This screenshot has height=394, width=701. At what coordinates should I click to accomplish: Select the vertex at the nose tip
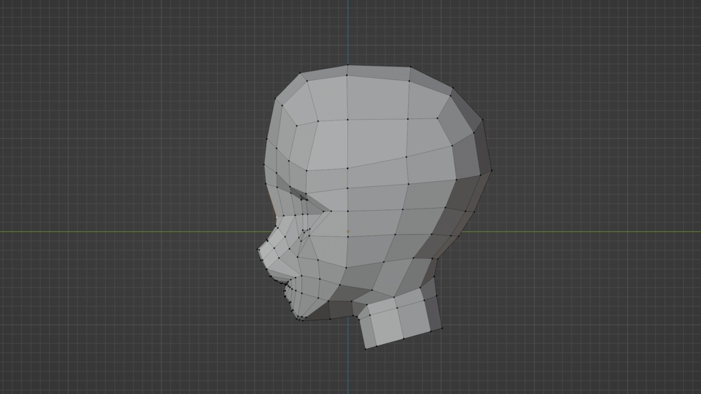(x=258, y=250)
